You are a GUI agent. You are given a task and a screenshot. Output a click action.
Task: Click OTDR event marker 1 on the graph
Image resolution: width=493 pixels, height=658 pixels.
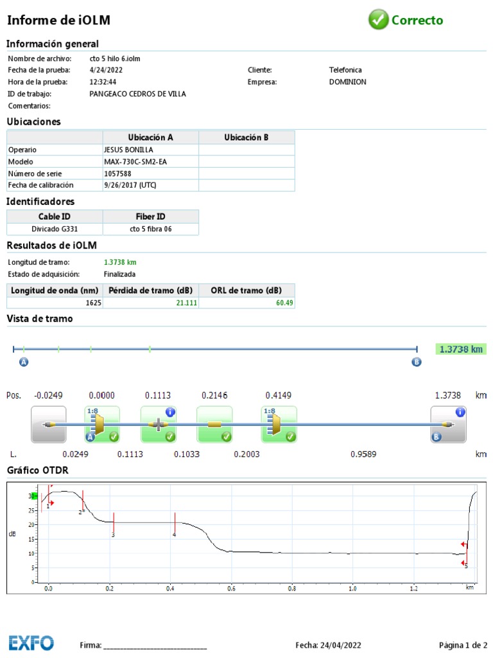(49, 497)
